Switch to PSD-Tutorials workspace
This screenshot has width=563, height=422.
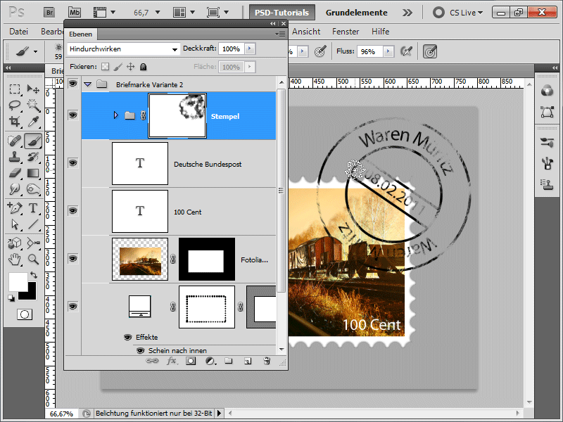[282, 13]
